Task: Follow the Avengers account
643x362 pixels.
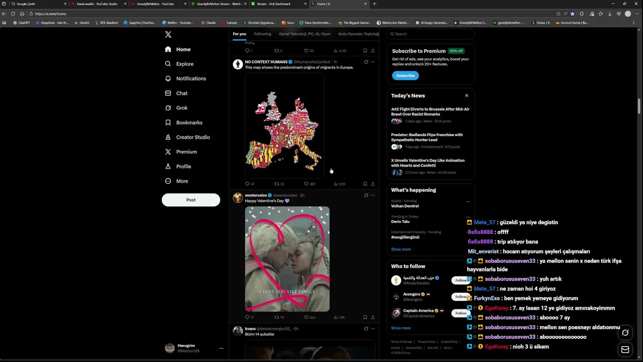Action: pyautogui.click(x=461, y=297)
